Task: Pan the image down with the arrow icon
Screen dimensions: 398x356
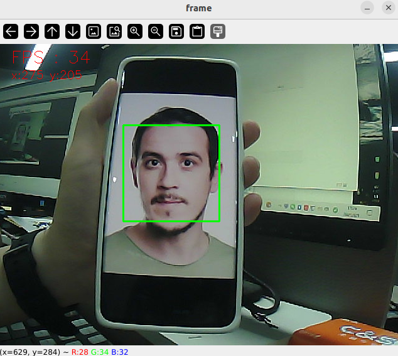Action: pyautogui.click(x=73, y=31)
